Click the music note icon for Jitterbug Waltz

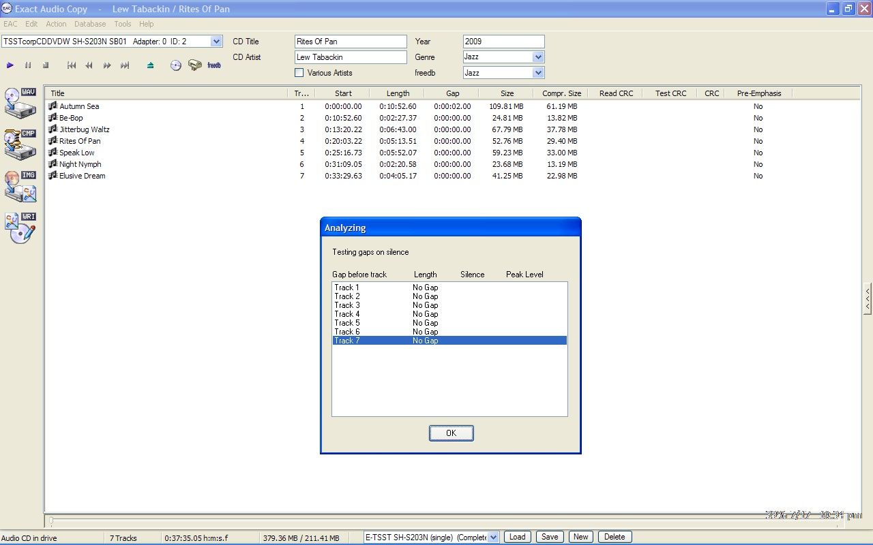53,129
